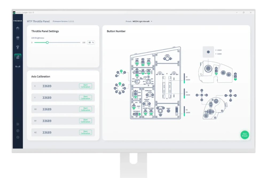Select button number 20 on throttle panel
The image size is (266, 178).
tap(137, 63)
